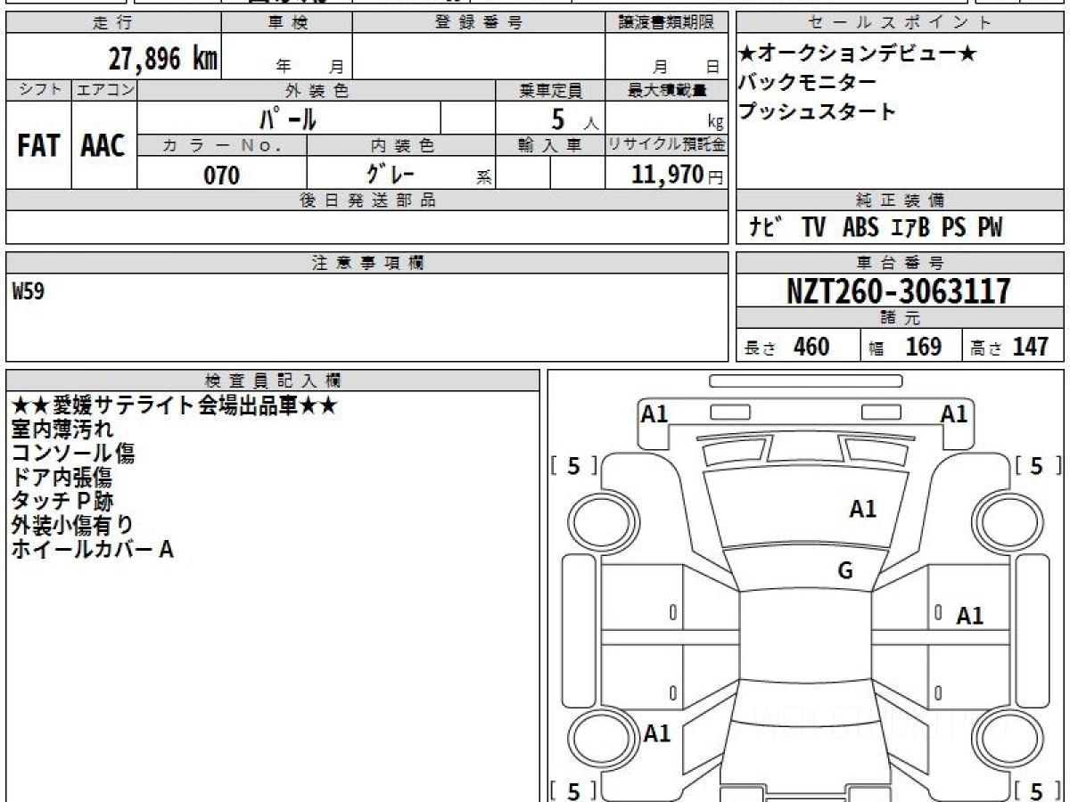Select the 愛媛サテライト会場出品車 line

174,405
